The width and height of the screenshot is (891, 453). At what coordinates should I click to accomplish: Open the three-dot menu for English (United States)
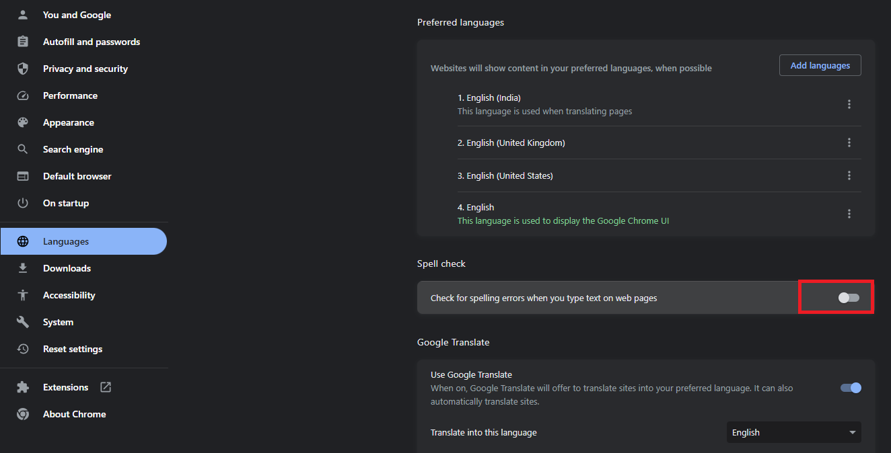(849, 175)
